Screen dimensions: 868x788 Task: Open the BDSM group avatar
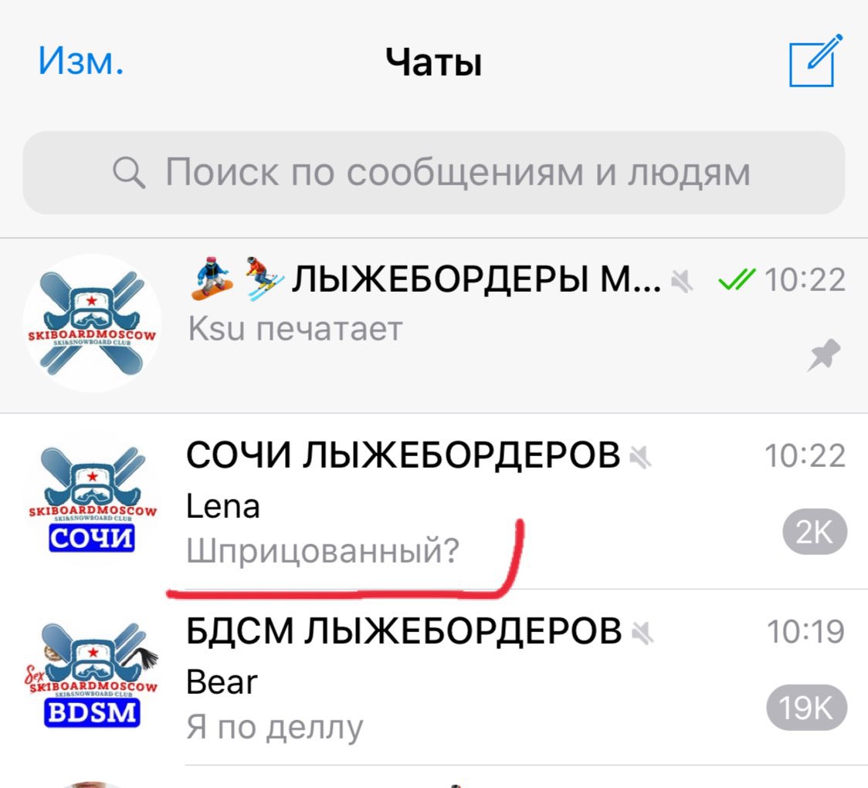tap(92, 675)
